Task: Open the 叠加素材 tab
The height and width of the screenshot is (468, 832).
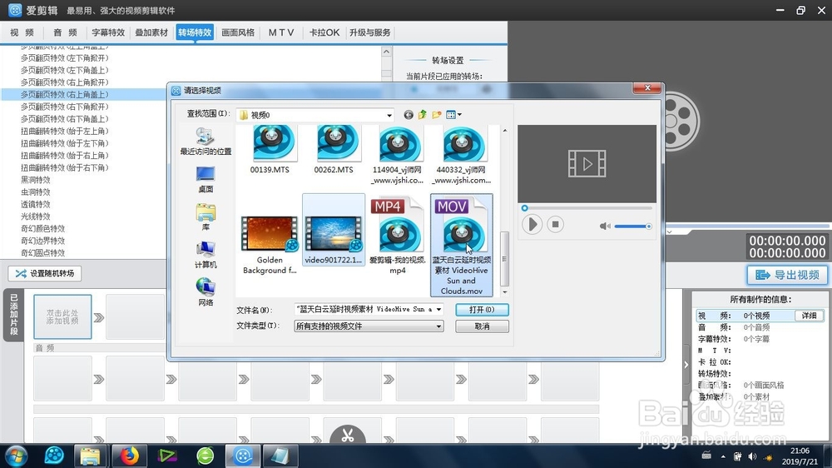Action: [x=151, y=32]
